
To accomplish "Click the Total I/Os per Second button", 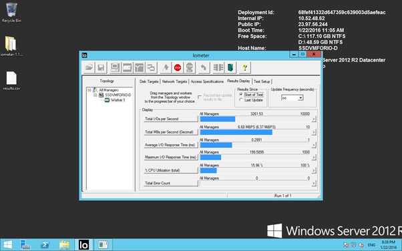I will (171, 119).
